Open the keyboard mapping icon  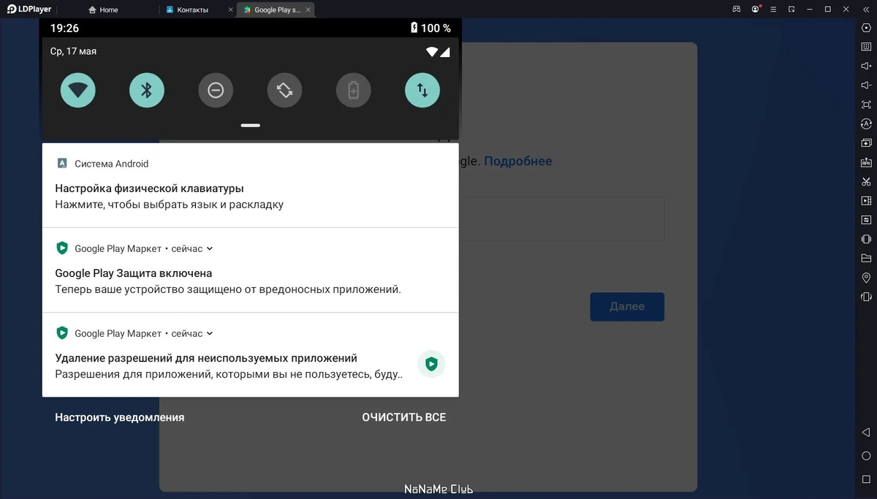866,47
